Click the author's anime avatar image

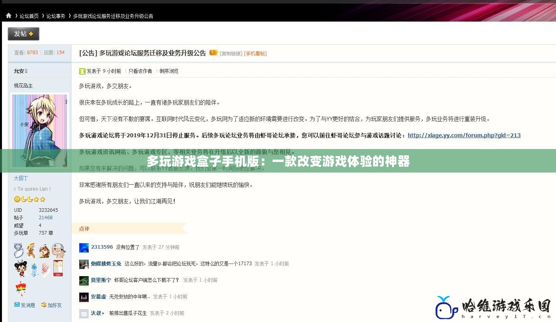(40, 131)
